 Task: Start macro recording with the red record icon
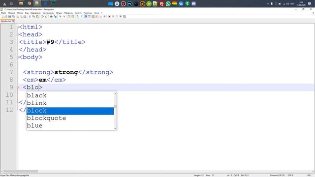point(109,16)
